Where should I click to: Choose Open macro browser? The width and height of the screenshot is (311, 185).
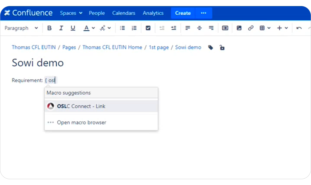101,122
